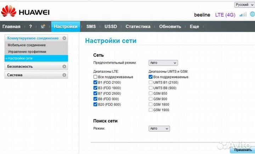This screenshot has height=154, width=255.
Task: Click the Huawei logo
Action: coord(25,11)
